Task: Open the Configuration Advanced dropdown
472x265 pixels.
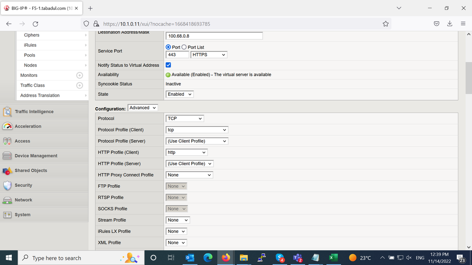Action: 143,108
